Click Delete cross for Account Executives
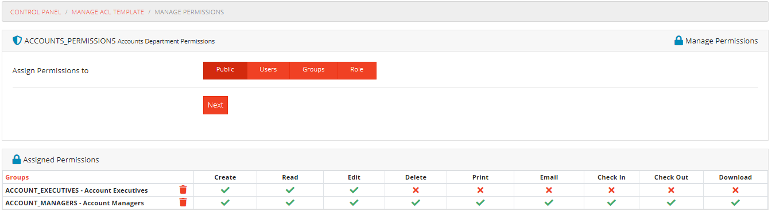 tap(416, 190)
